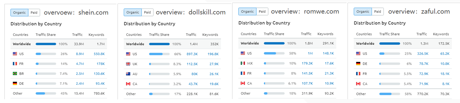Image resolution: width=460 pixels, height=103 pixels.
Task: Click FR flag icon in zaful.com panel
Action: (358, 74)
